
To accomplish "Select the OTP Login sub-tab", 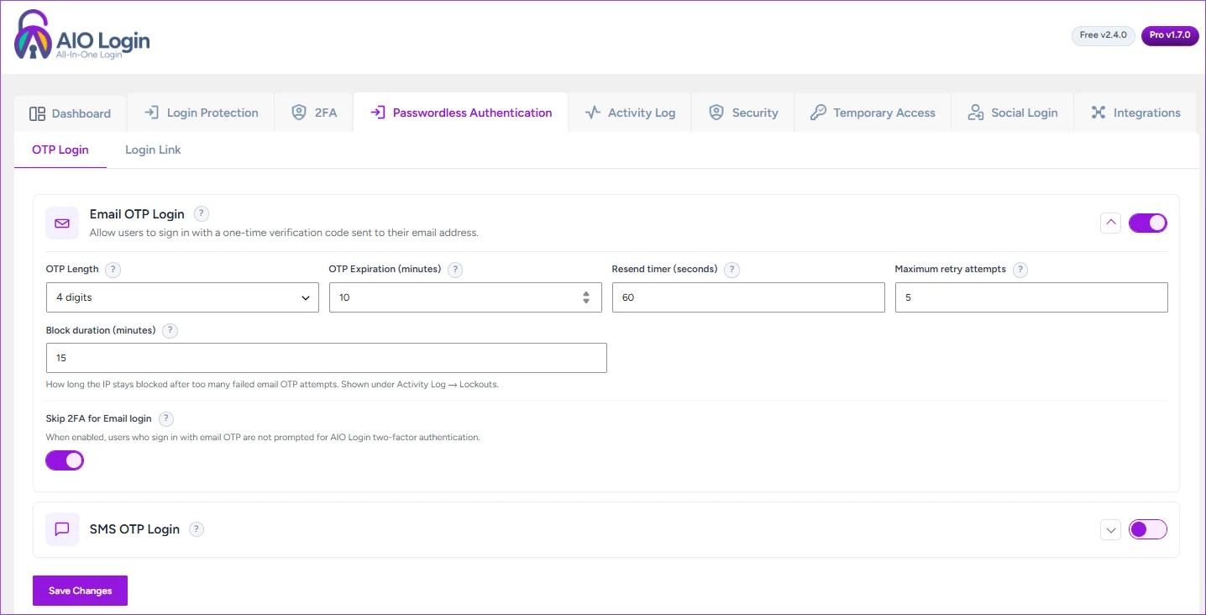I will click(60, 150).
